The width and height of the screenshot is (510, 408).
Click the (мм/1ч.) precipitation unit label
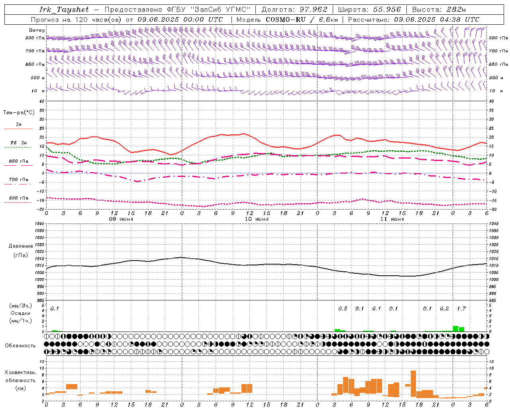pos(20,321)
